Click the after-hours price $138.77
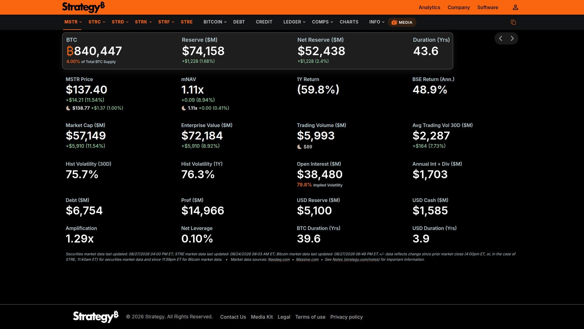This screenshot has width=584, height=329. pyautogui.click(x=81, y=108)
